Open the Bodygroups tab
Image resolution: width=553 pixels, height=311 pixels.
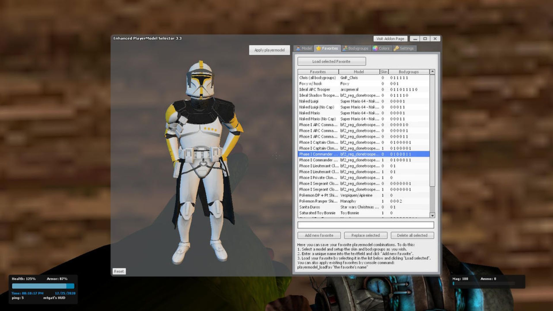point(358,48)
